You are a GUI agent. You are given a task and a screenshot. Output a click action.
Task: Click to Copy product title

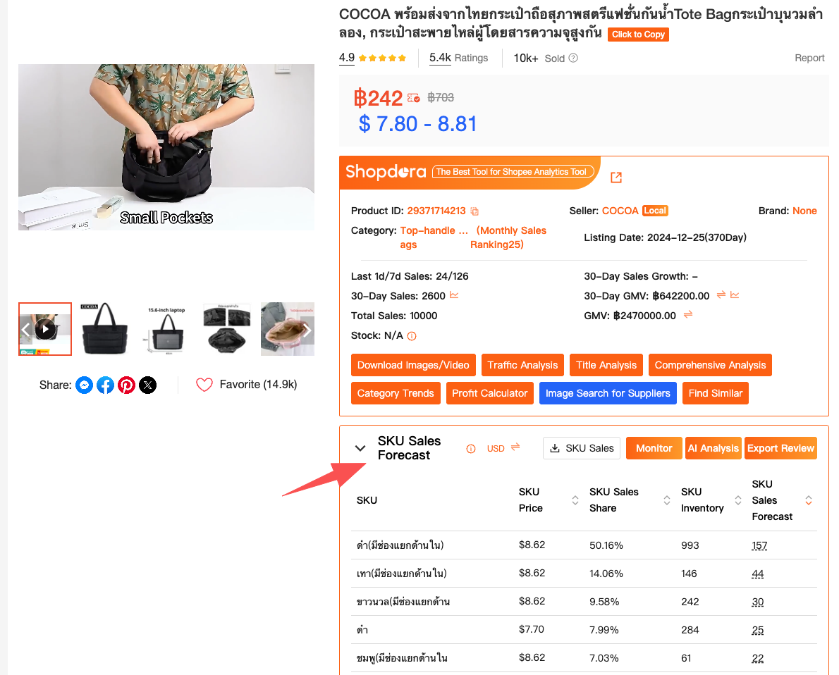point(638,35)
